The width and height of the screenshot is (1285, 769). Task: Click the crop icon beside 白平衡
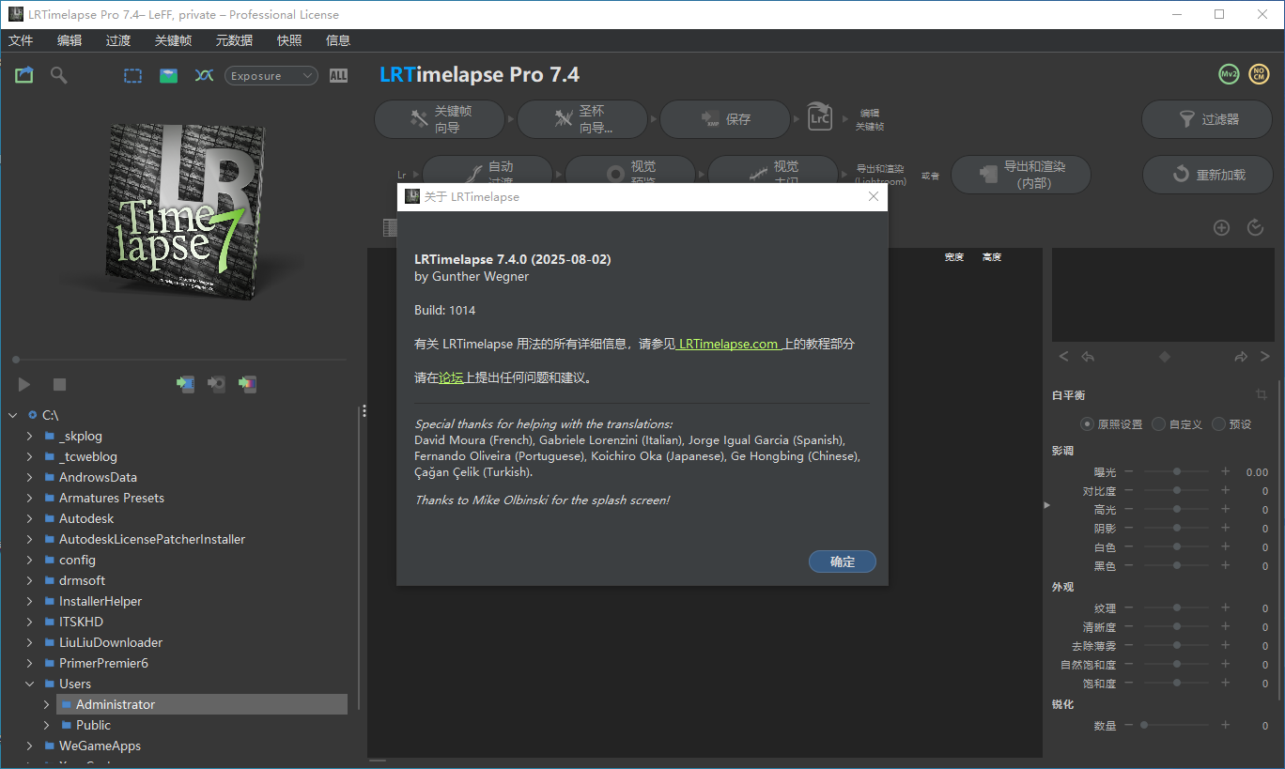(1262, 395)
